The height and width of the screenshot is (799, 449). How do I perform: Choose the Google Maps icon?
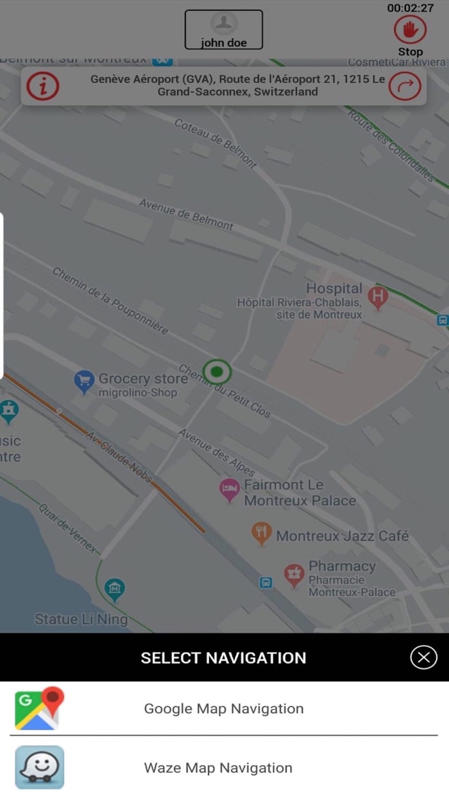coord(40,708)
